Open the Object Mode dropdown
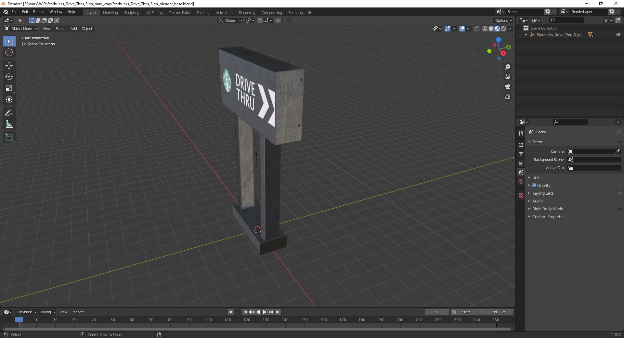 [x=21, y=29]
